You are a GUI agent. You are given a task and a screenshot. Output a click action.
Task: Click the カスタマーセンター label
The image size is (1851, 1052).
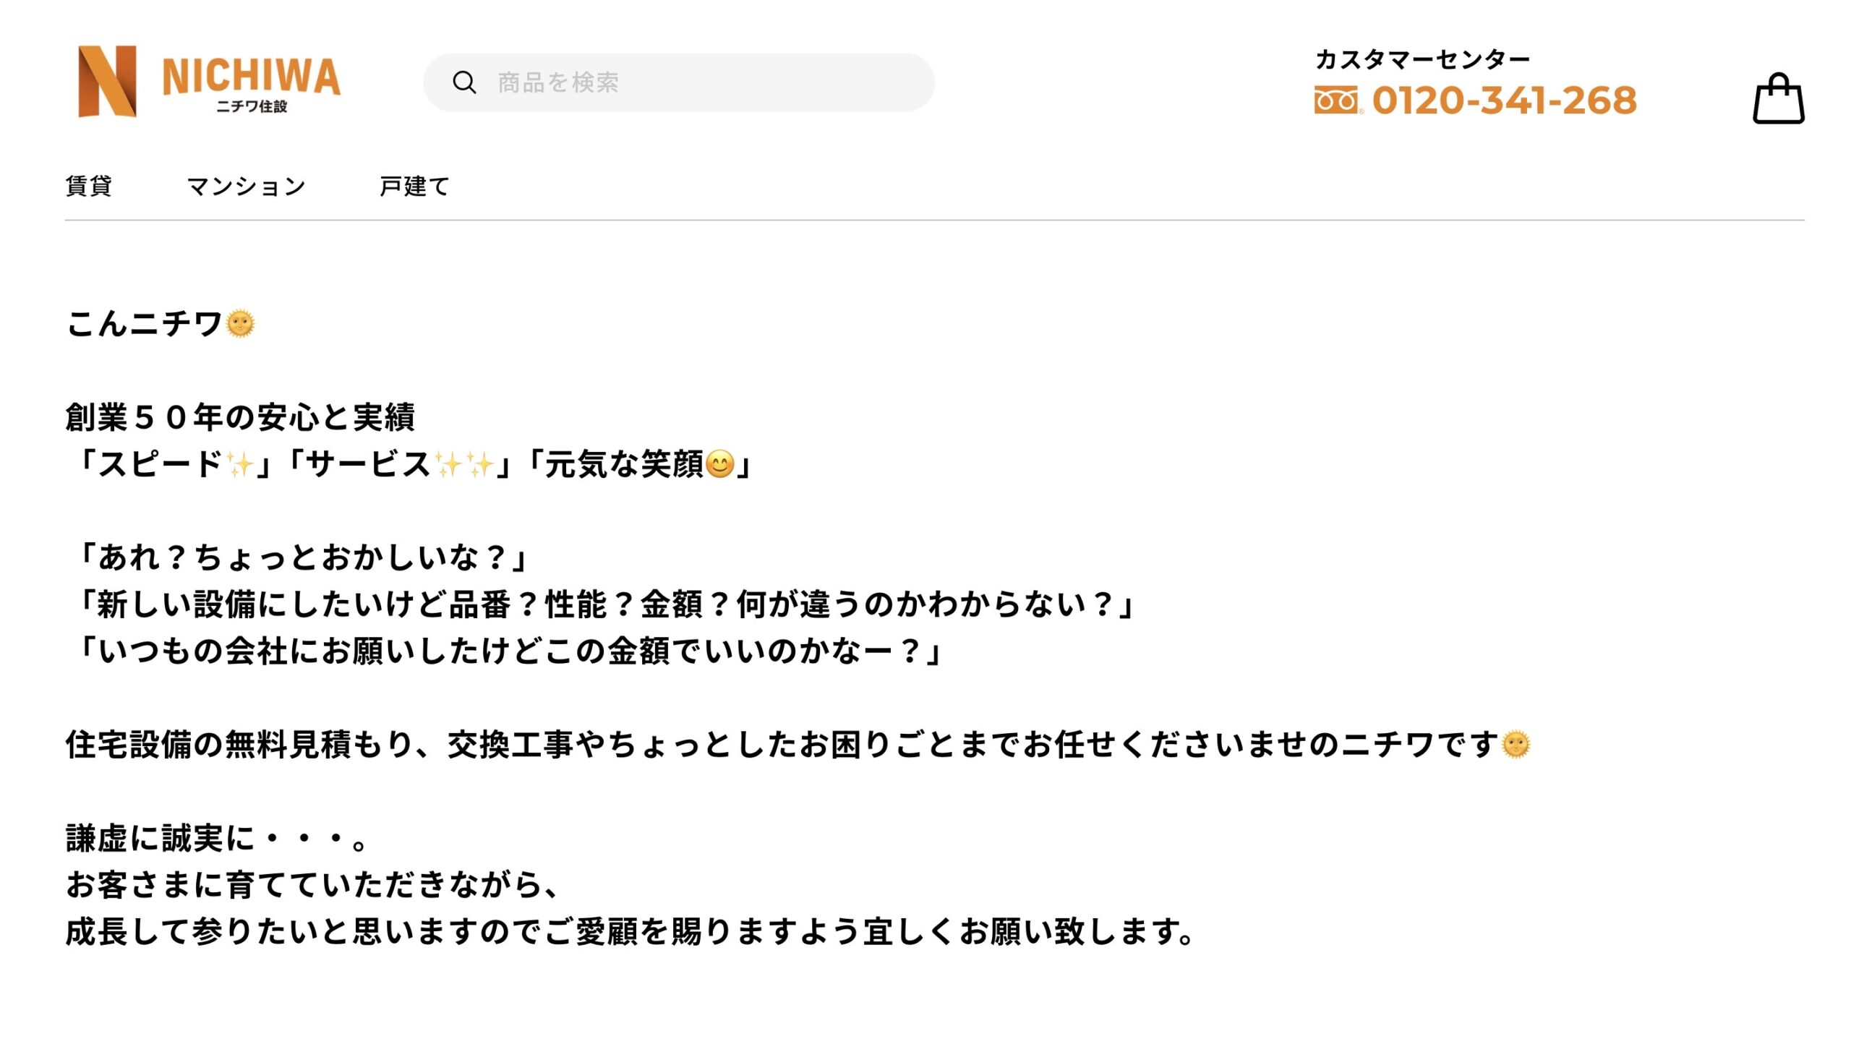(x=1422, y=59)
